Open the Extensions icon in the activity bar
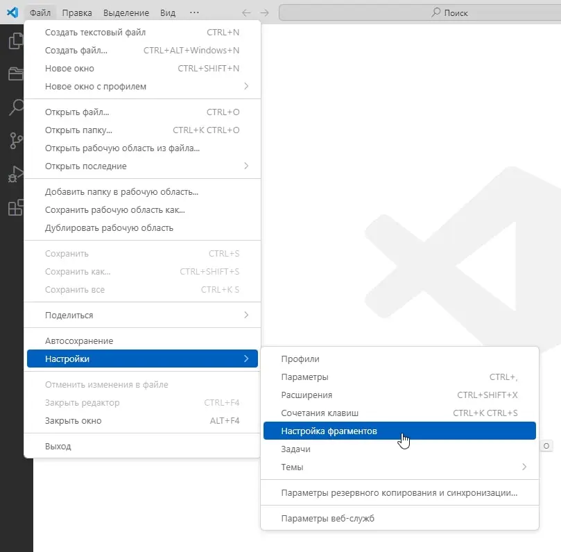The image size is (561, 552). 16,207
